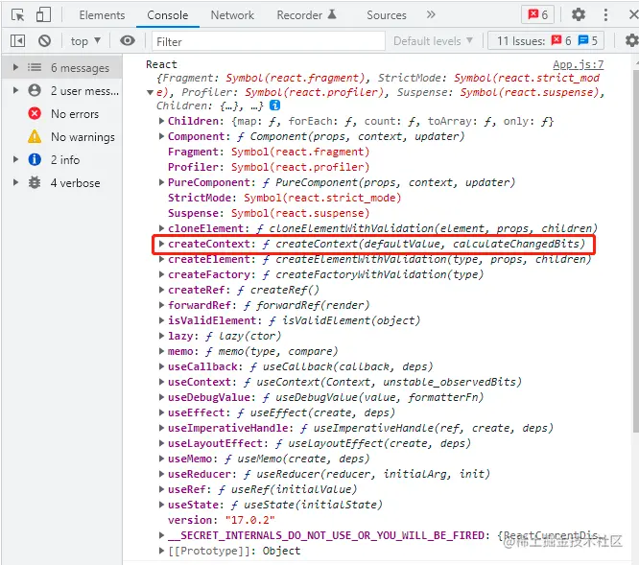The image size is (639, 565).
Task: Switch to the Network tab
Action: (232, 15)
